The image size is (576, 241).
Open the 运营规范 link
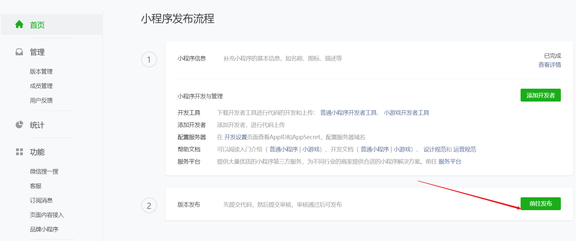tap(465, 149)
